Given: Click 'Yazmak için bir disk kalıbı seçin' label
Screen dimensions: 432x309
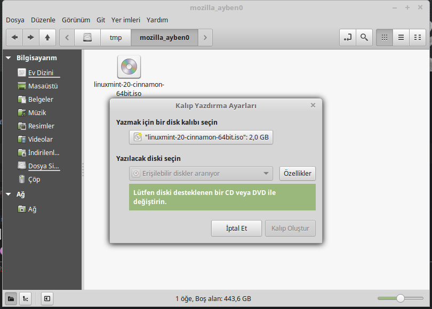Looking at the screenshot, I should point(167,122).
